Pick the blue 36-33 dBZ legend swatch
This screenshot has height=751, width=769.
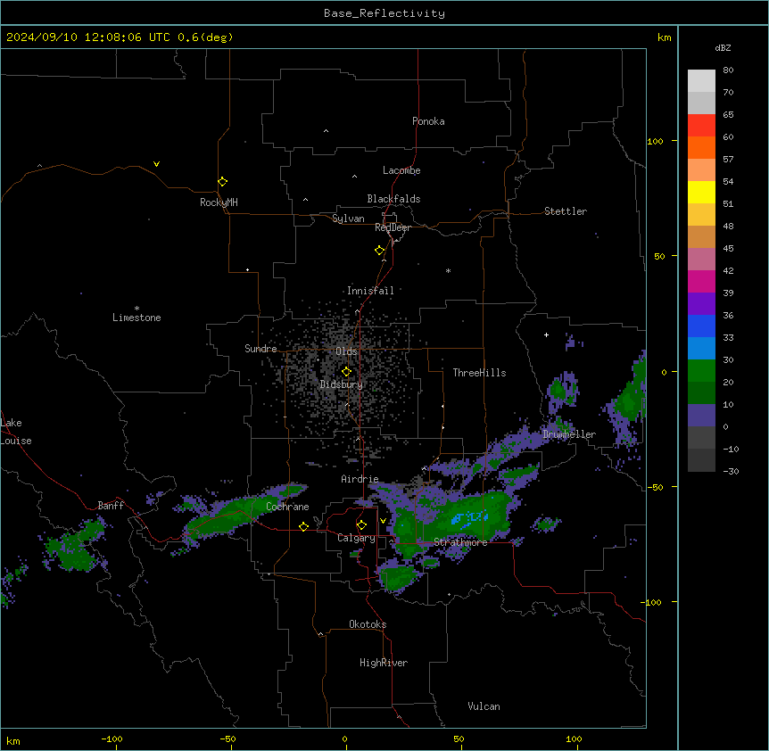[701, 326]
